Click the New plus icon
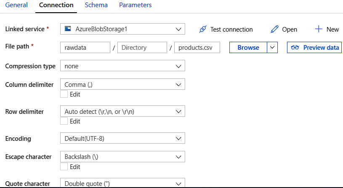Image resolution: width=343 pixels, height=188 pixels. pos(319,29)
